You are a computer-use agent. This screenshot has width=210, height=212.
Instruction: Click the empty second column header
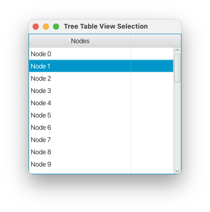coord(155,41)
